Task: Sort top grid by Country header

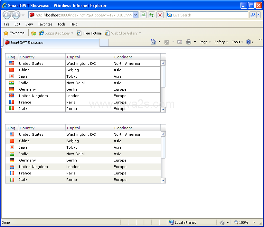Action: tap(42, 57)
